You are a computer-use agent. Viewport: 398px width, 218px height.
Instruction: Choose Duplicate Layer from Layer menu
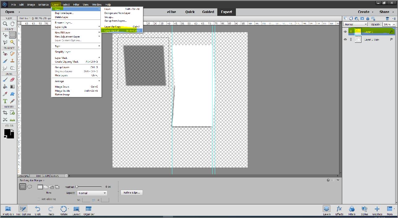click(76, 13)
